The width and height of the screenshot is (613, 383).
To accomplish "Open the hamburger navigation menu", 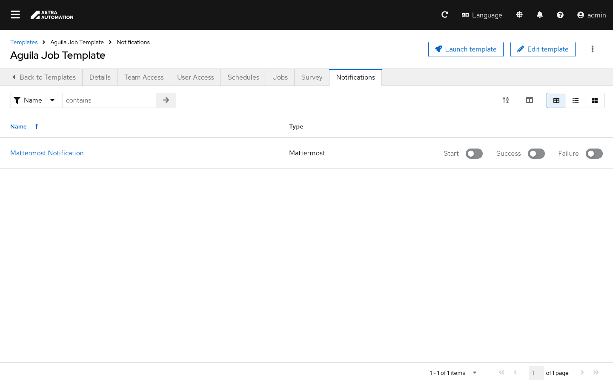I will [15, 15].
